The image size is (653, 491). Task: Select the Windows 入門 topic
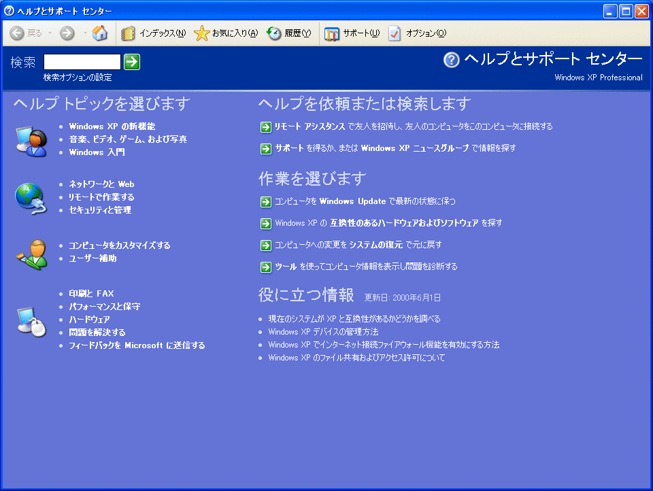click(97, 152)
